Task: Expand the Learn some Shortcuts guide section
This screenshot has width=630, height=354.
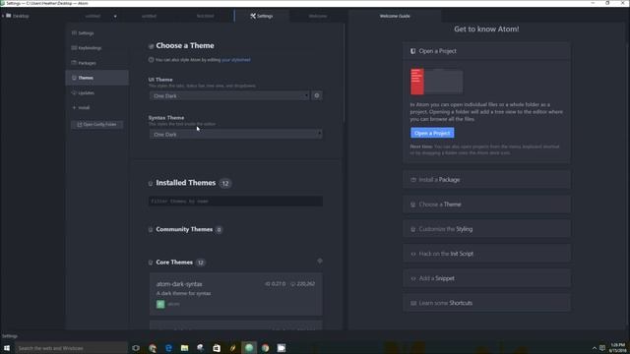Action: (x=486, y=303)
